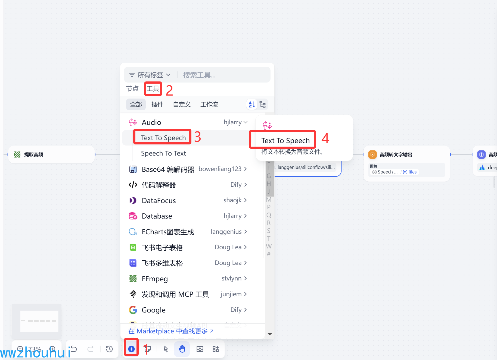Select the 自定义 filter tab

182,104
